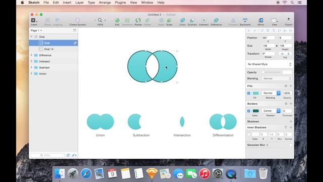This screenshot has width=323, height=182.
Task: Zoom in with the plus button
Action: tap(105, 20)
